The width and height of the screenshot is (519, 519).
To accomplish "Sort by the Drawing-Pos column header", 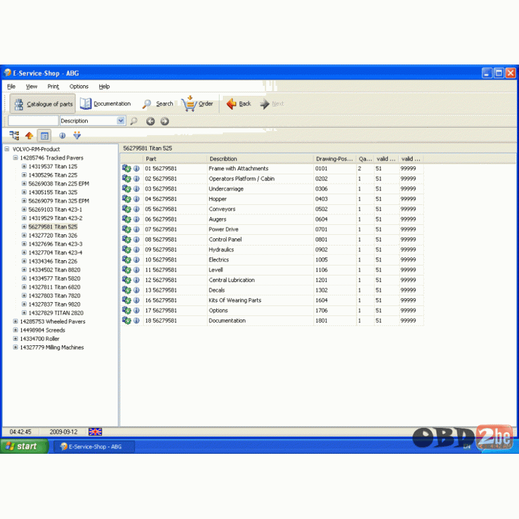I will [335, 159].
